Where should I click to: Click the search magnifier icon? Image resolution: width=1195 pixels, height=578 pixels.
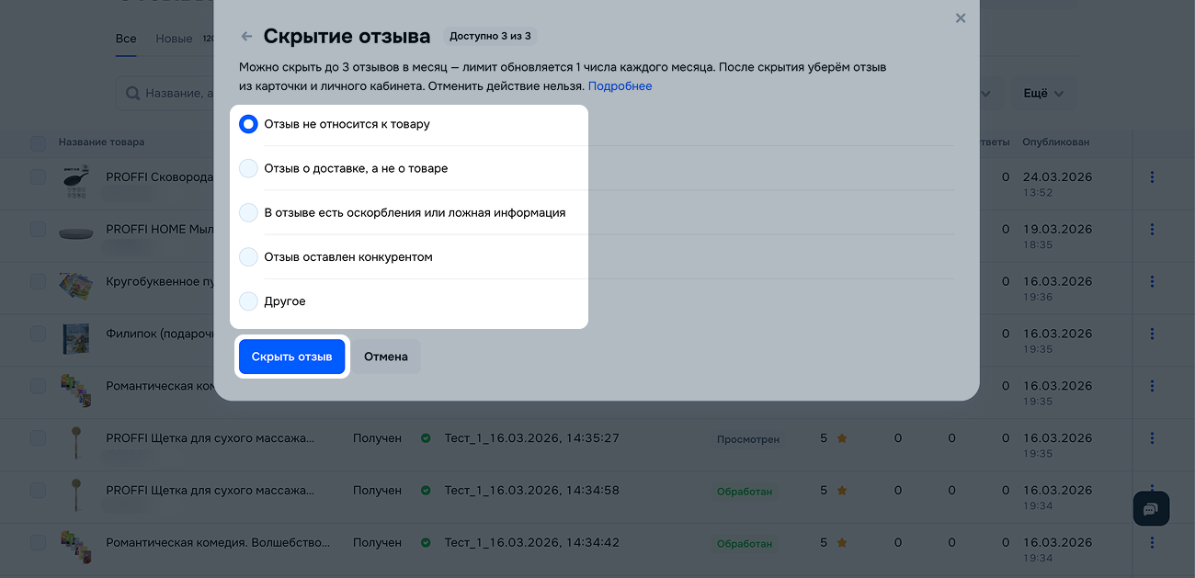[132, 94]
